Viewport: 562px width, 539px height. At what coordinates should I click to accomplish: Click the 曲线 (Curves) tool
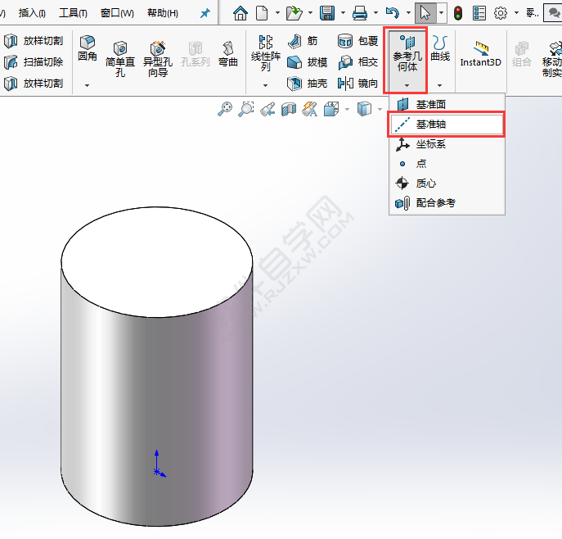440,48
